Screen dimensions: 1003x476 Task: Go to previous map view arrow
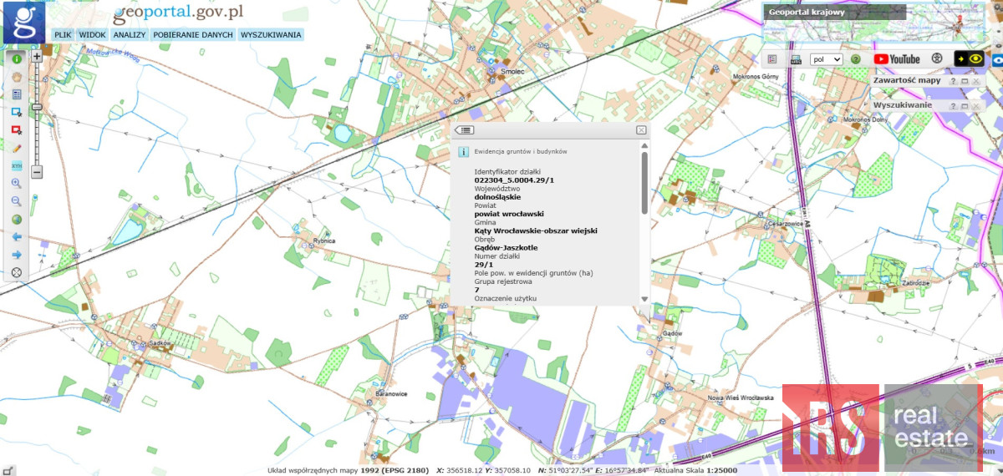click(16, 237)
